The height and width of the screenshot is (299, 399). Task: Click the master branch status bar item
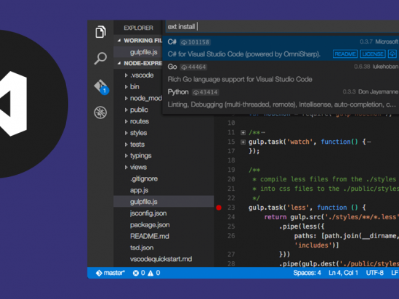pos(110,273)
